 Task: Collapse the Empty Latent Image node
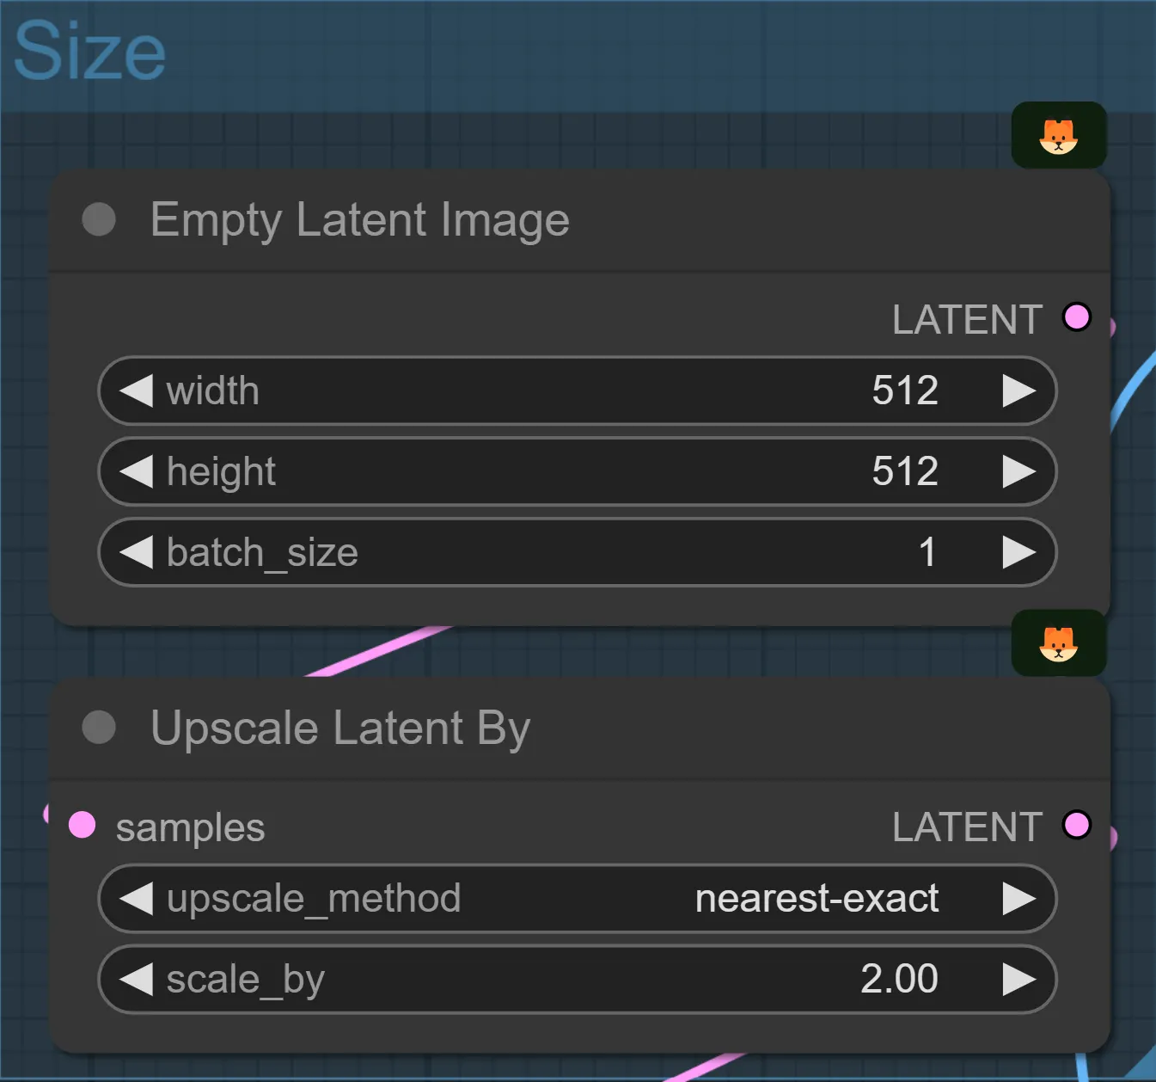[99, 219]
